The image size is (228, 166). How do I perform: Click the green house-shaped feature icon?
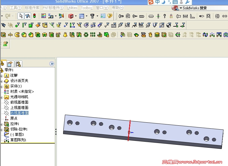(136, 35)
